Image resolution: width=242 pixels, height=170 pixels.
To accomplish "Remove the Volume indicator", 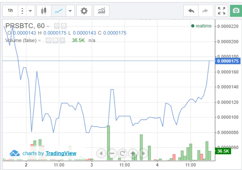I will (62, 40).
